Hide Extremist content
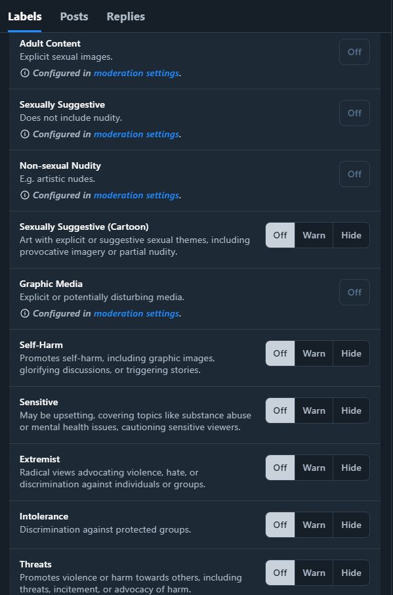The height and width of the screenshot is (595, 393). pyautogui.click(x=351, y=467)
